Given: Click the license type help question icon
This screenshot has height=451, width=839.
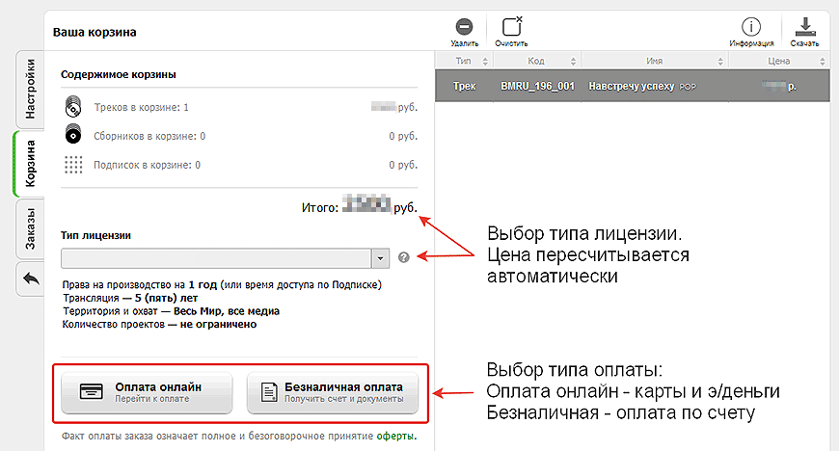Looking at the screenshot, I should [x=404, y=258].
